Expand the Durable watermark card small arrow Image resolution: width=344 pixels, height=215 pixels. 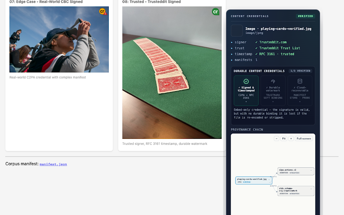click(273, 102)
